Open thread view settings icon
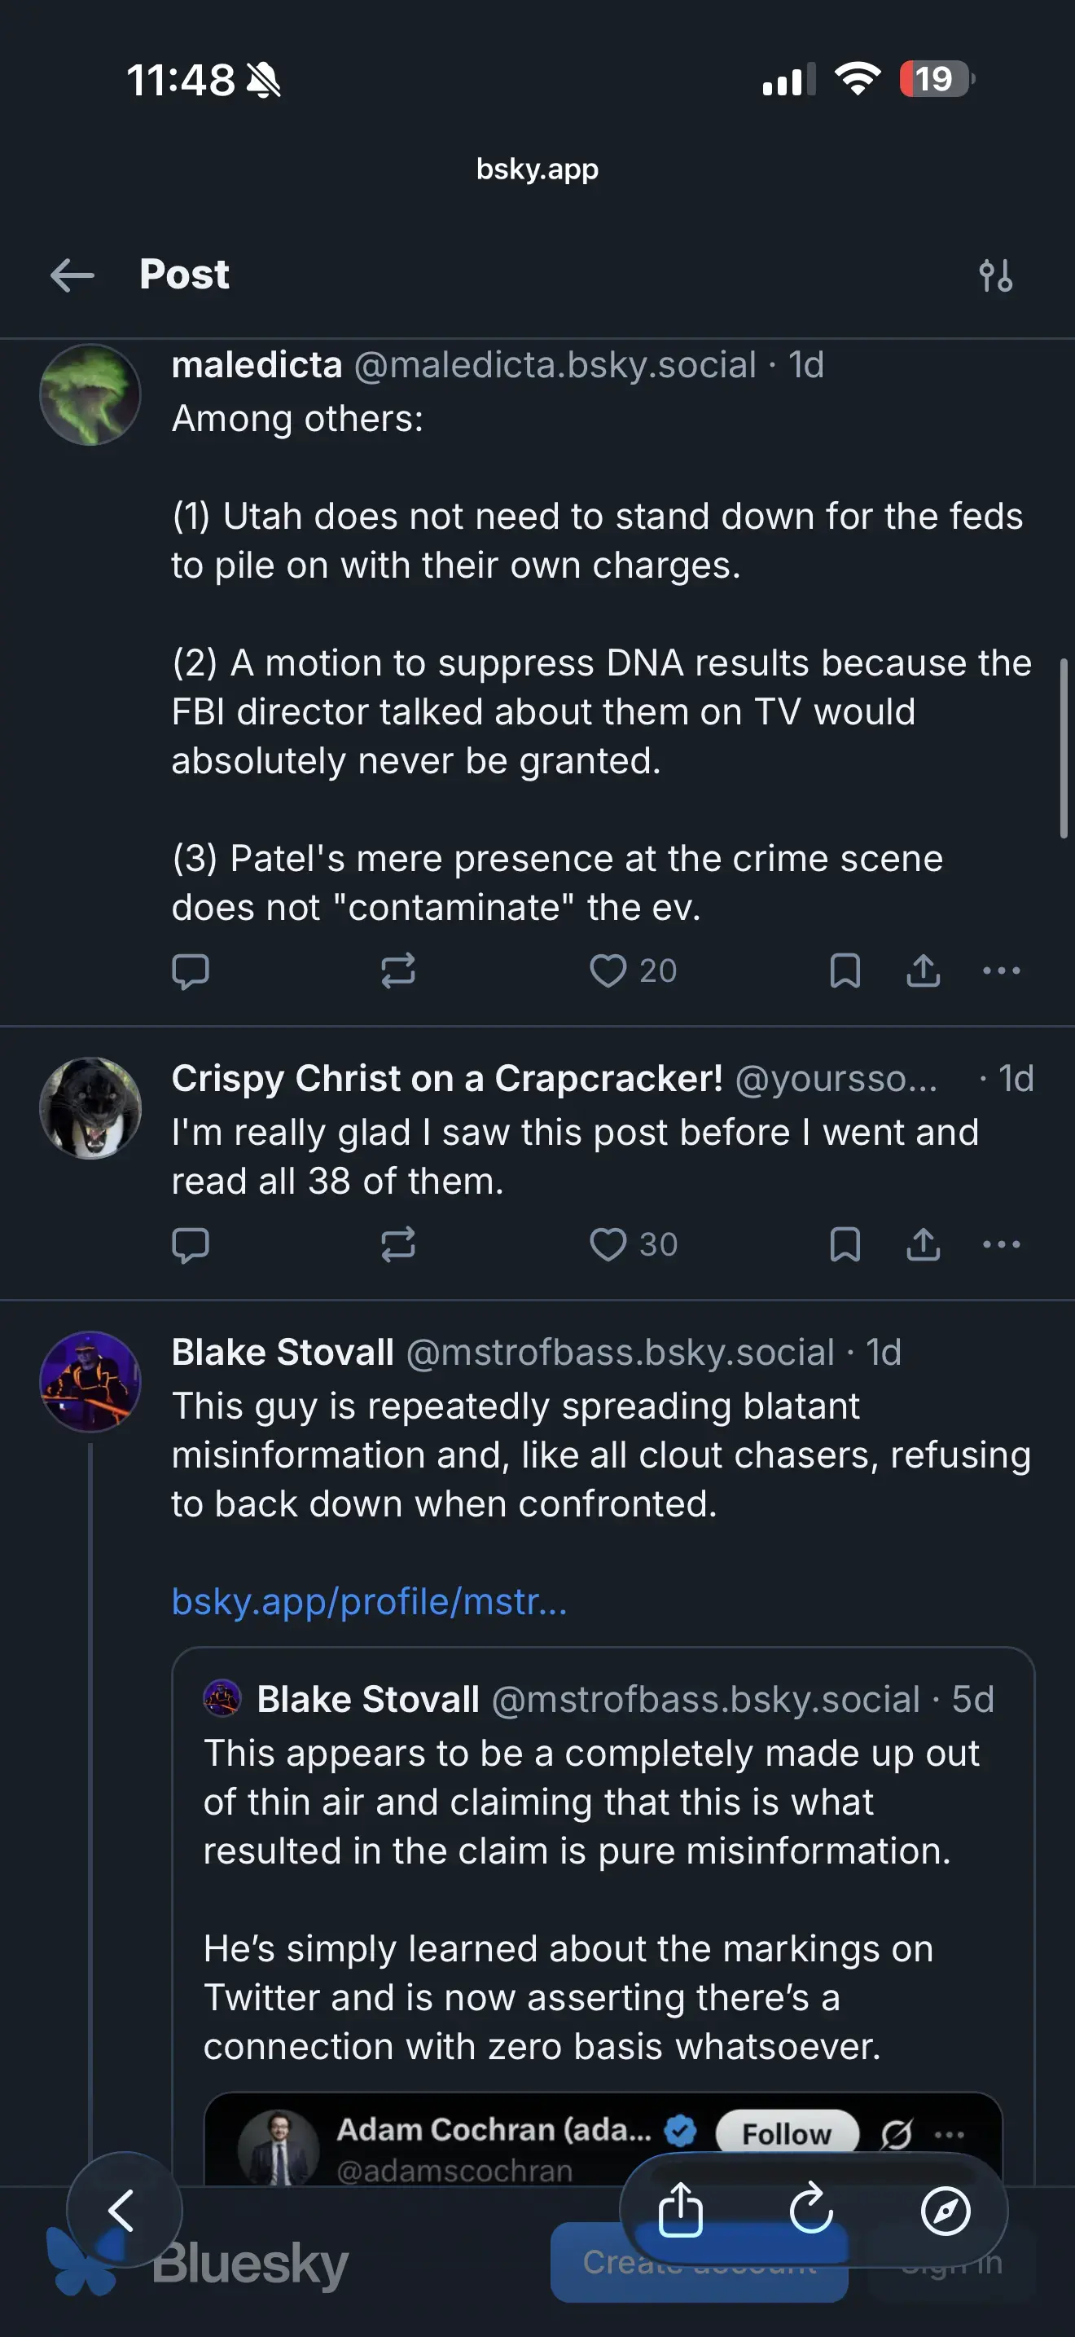 [x=995, y=275]
